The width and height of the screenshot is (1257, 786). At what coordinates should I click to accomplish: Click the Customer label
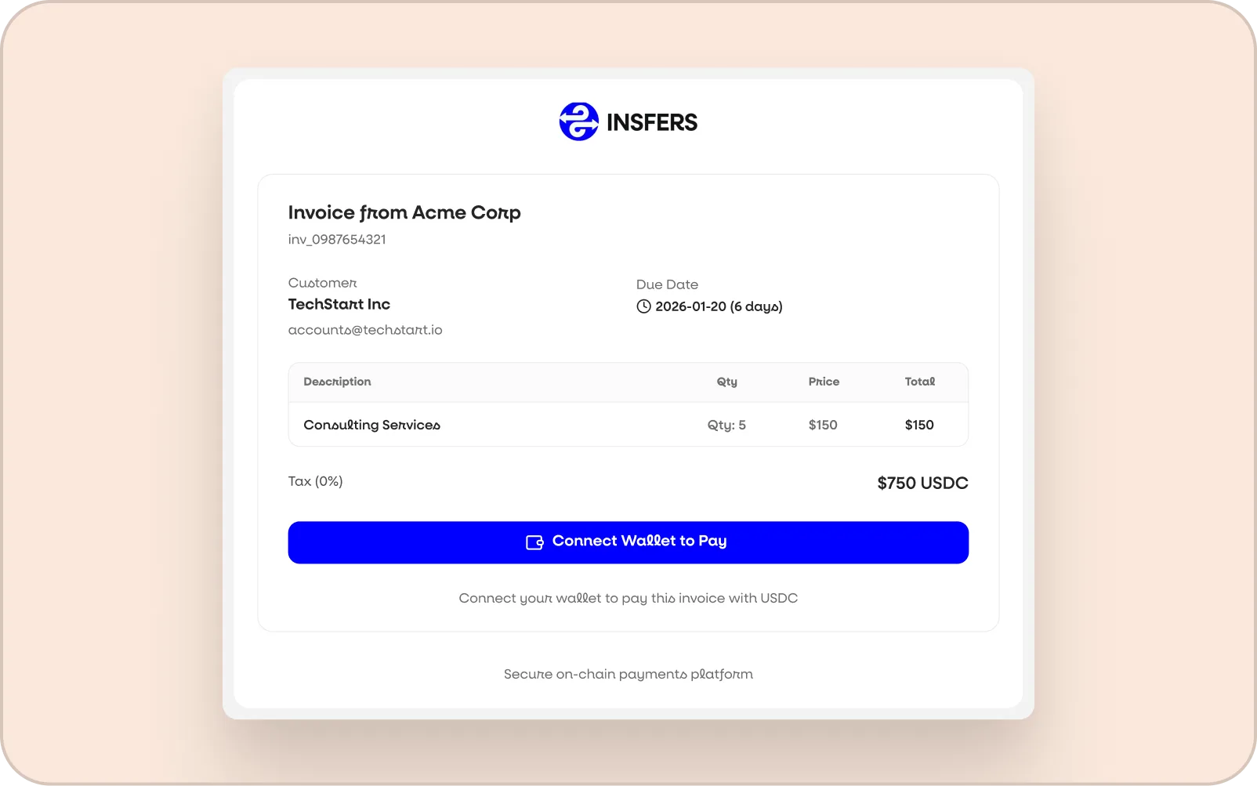click(x=322, y=283)
